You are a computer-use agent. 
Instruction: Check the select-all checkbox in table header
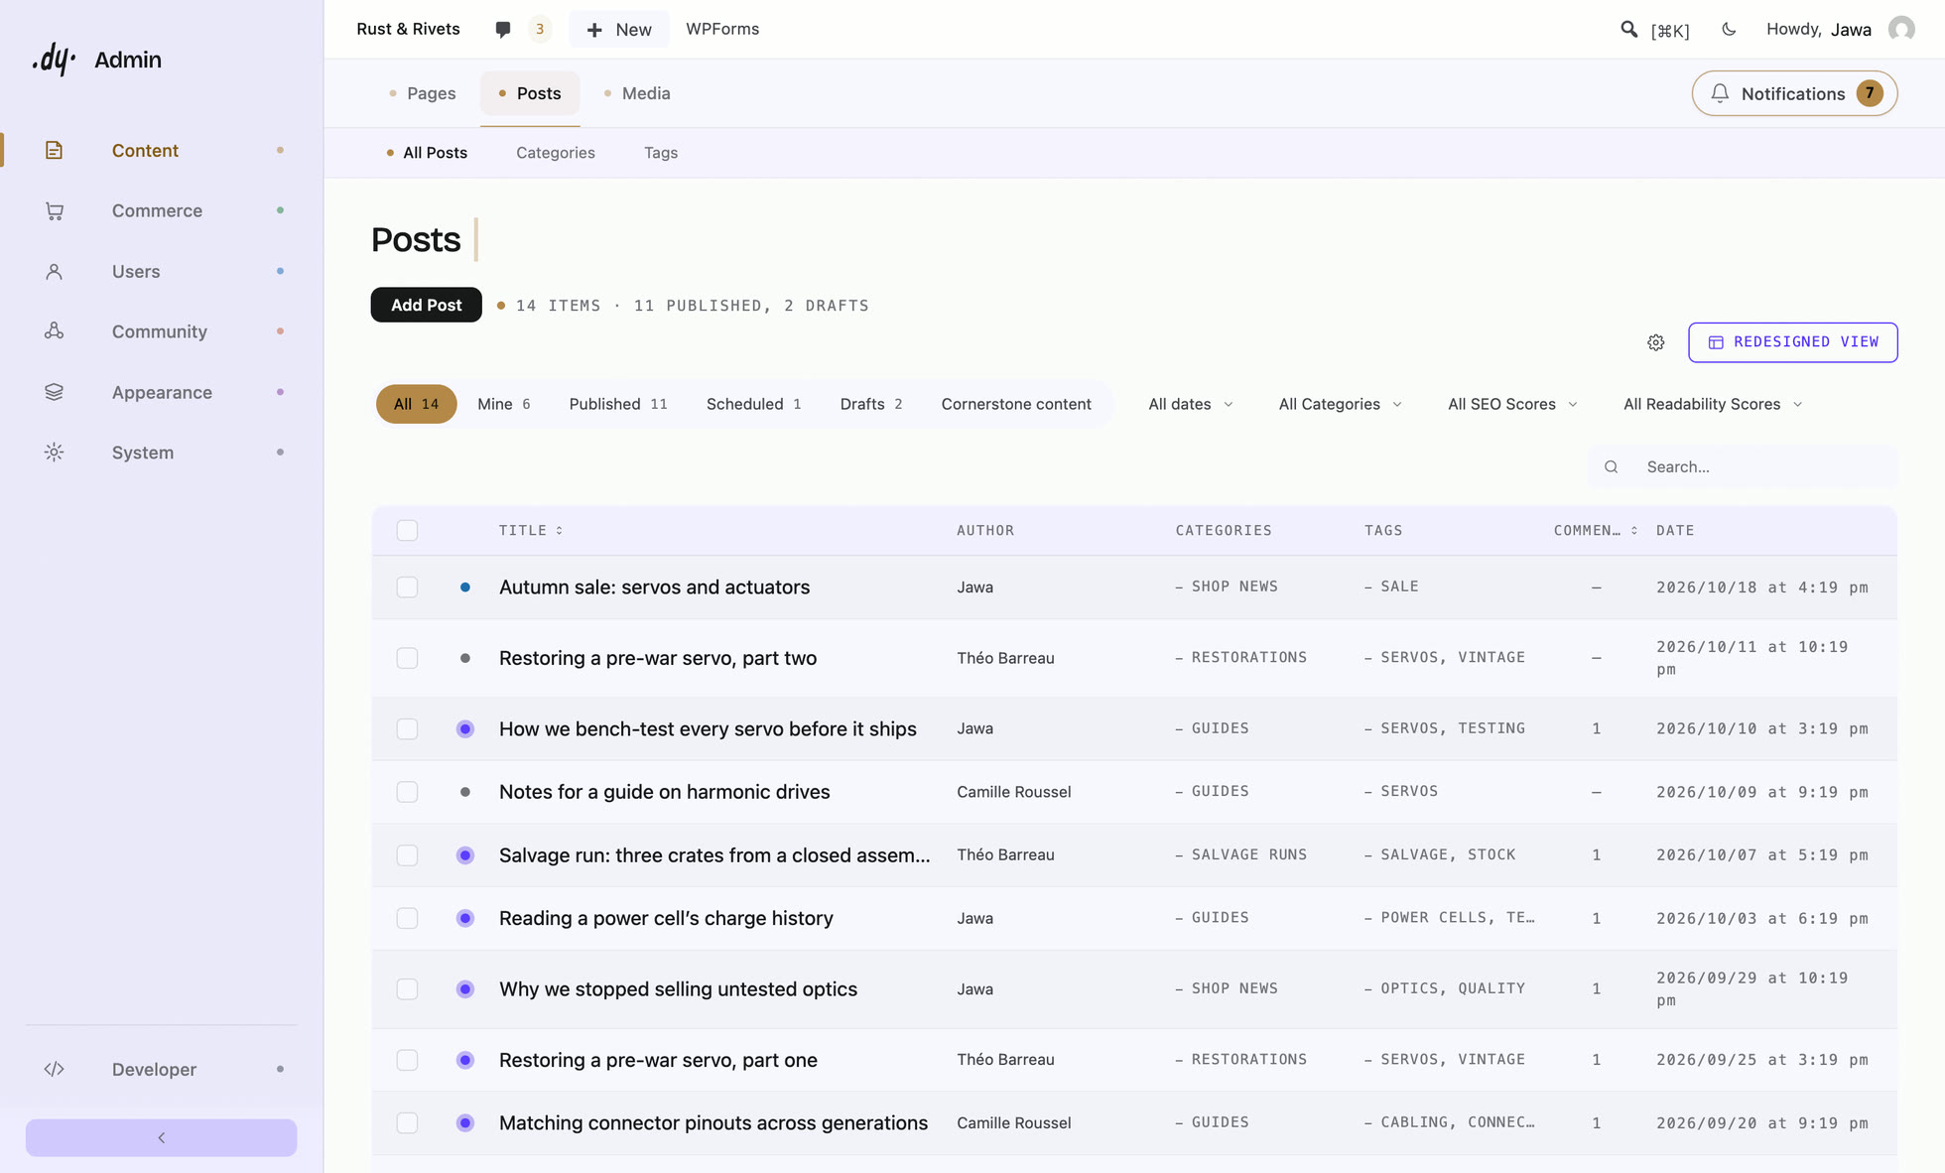pos(407,530)
